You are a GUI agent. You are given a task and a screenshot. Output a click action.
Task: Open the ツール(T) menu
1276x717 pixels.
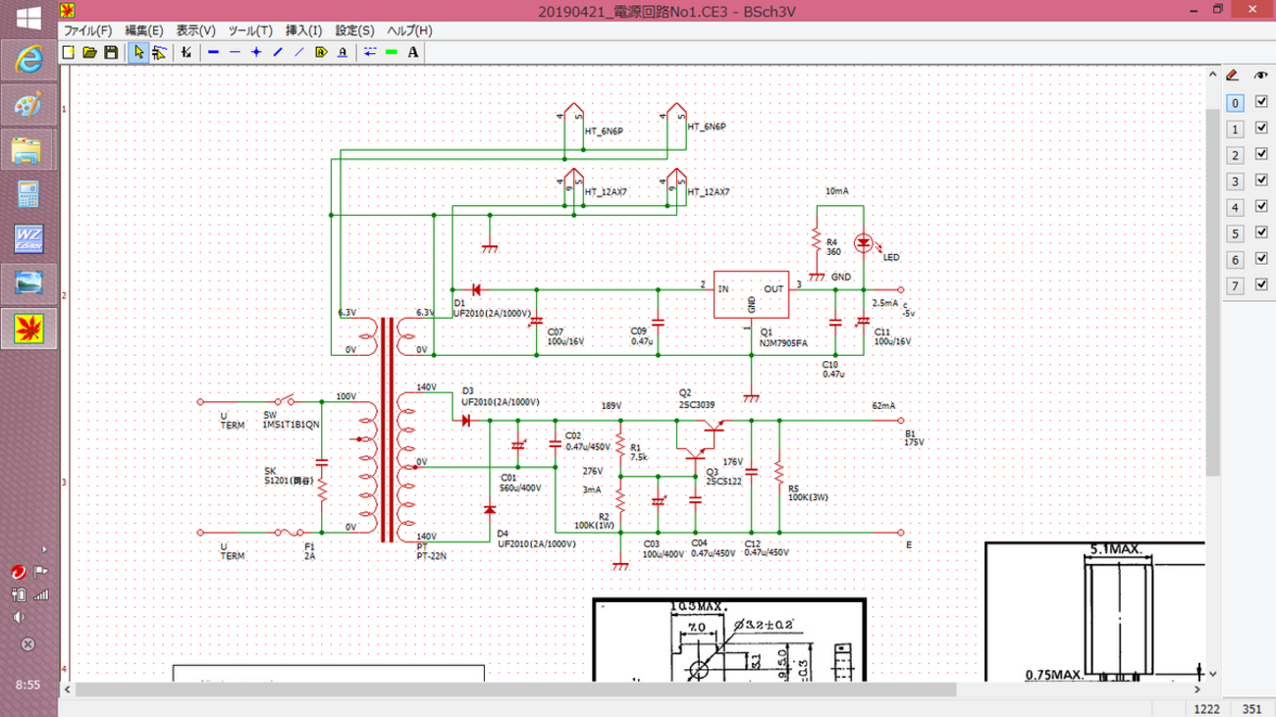coord(249,30)
